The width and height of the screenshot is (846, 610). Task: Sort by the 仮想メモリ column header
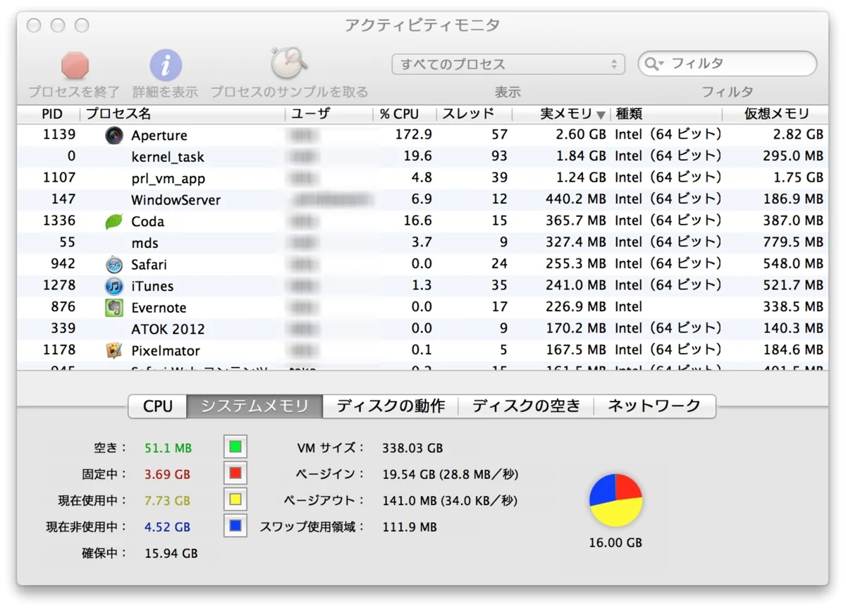[x=776, y=114]
